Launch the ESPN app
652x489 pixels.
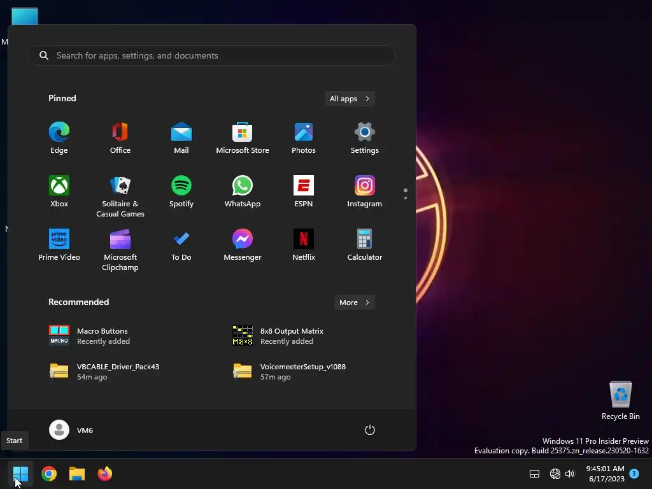click(x=304, y=191)
